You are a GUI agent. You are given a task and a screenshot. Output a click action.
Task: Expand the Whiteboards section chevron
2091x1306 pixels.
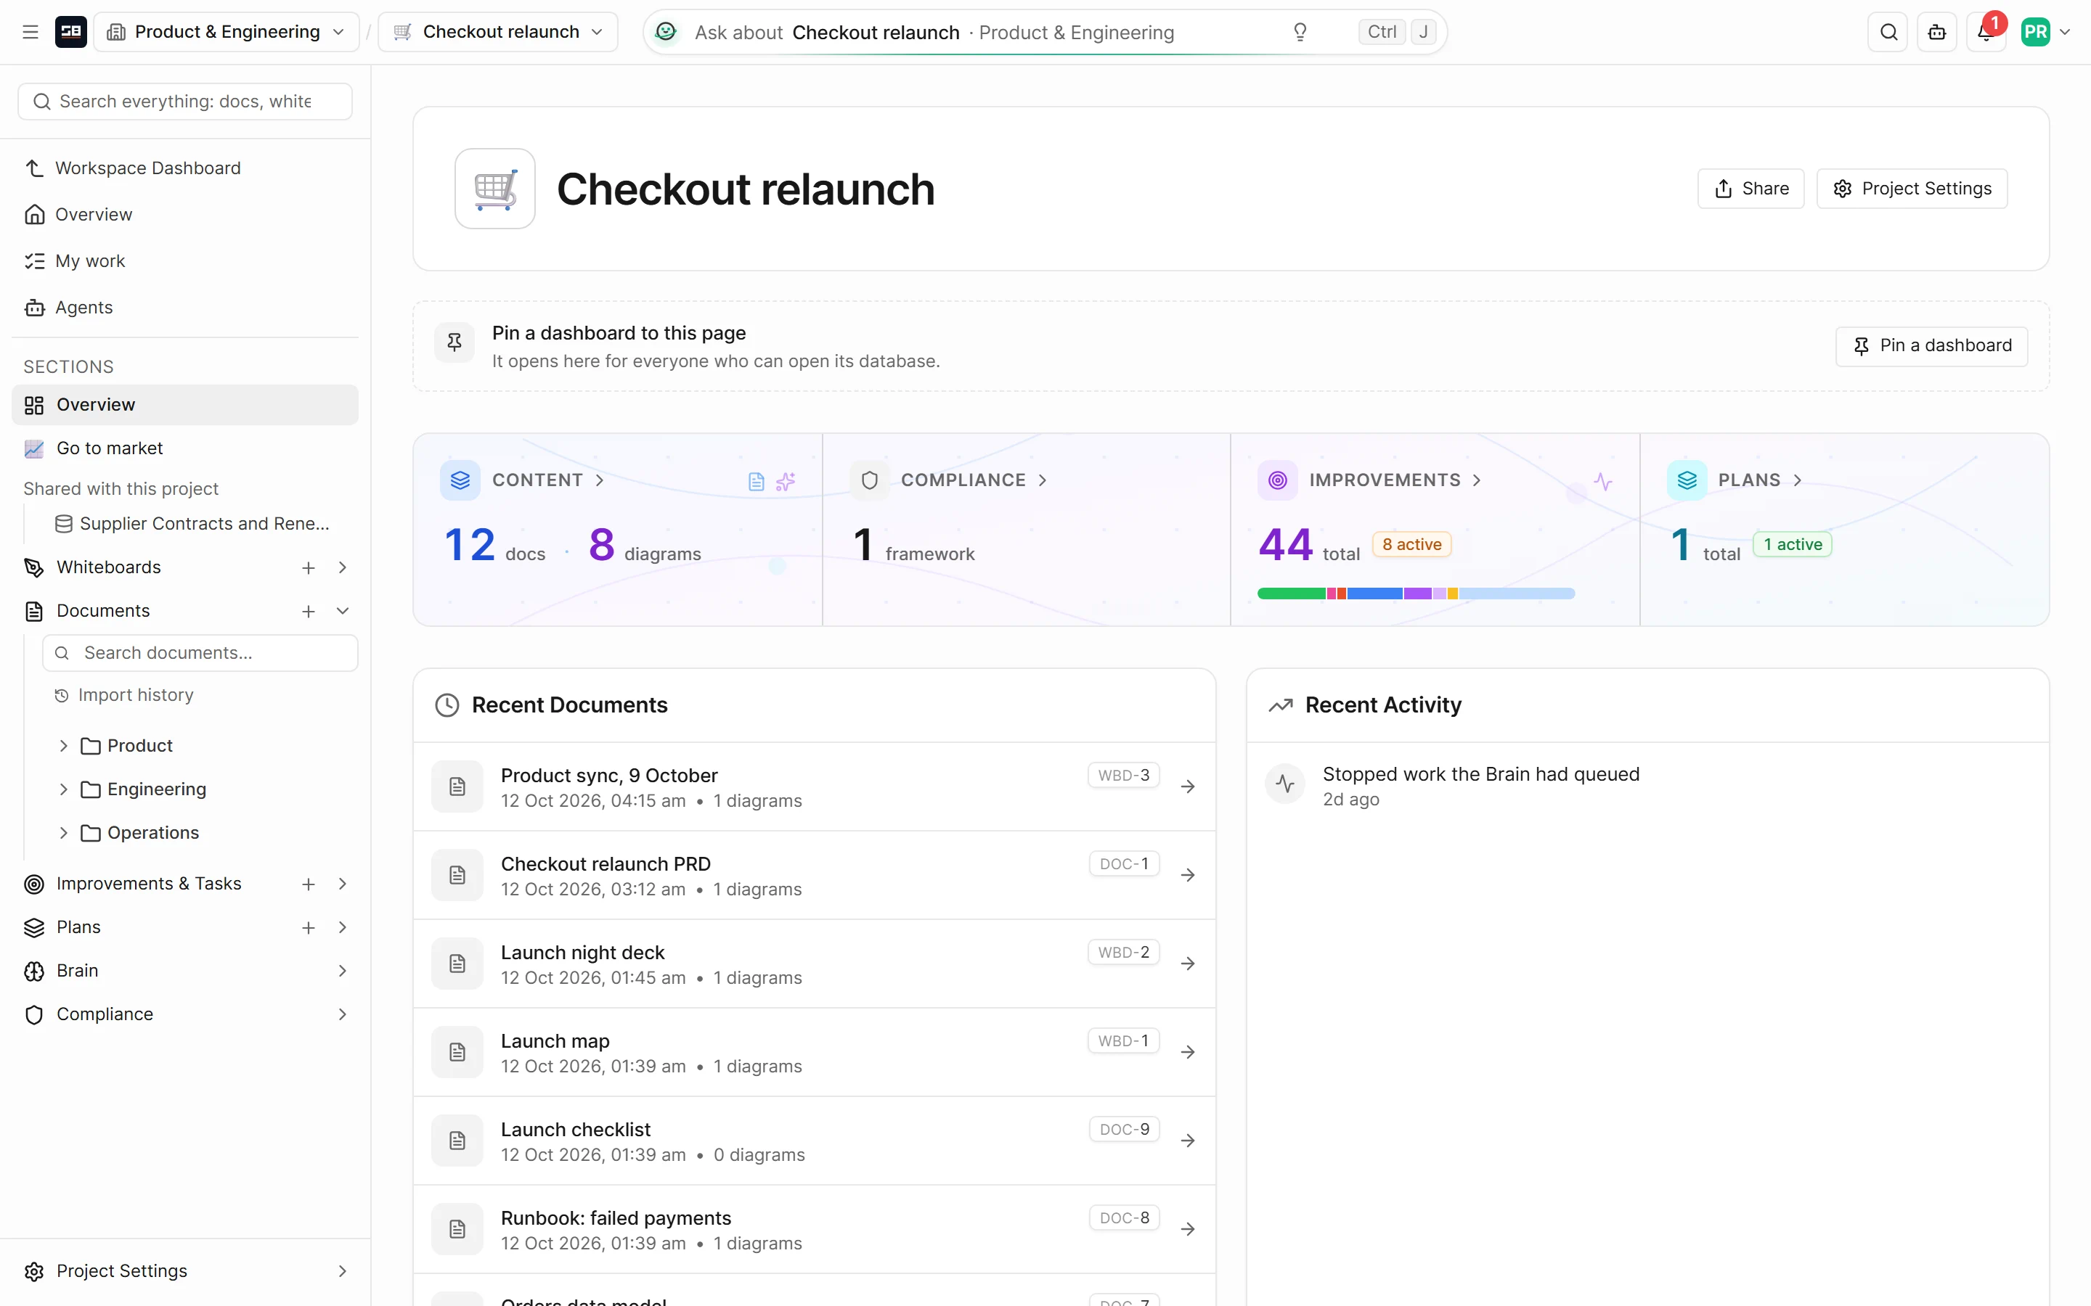(x=343, y=567)
